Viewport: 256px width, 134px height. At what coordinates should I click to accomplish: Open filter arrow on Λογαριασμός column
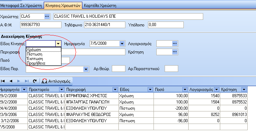(217, 90)
